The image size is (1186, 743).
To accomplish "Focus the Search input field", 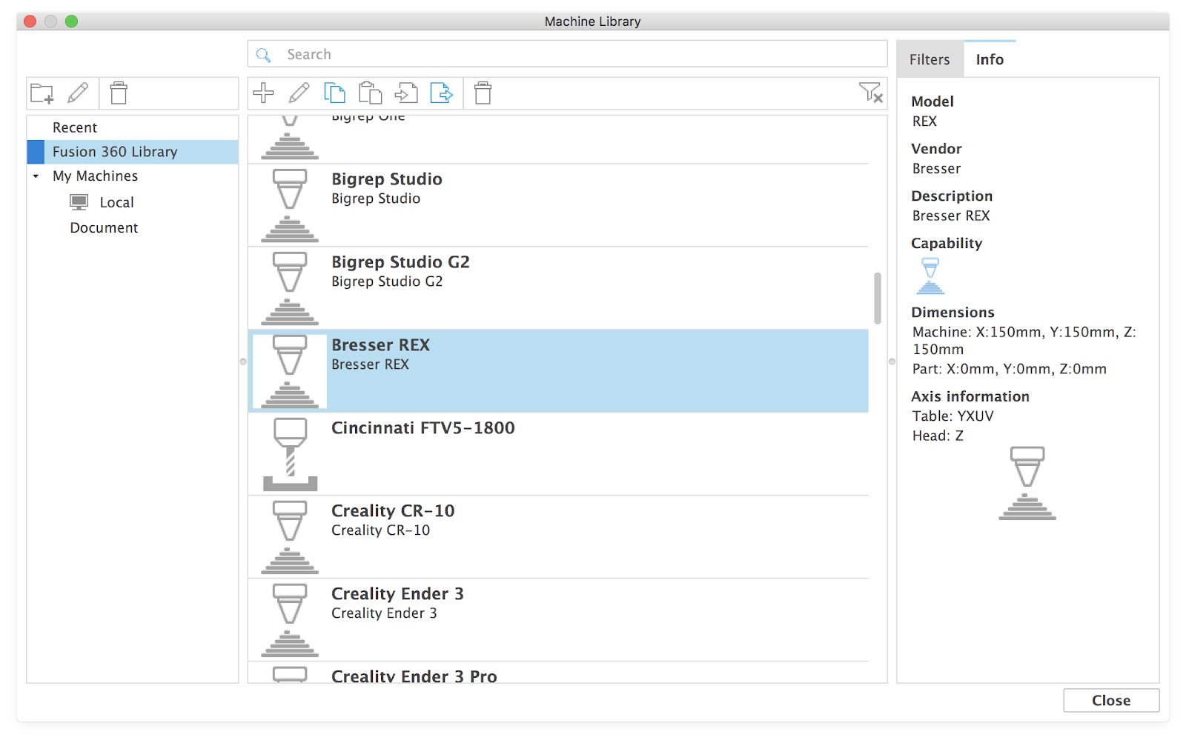I will [567, 54].
